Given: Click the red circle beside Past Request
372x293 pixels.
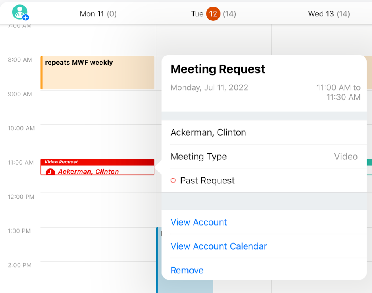Looking at the screenshot, I should click(x=173, y=181).
